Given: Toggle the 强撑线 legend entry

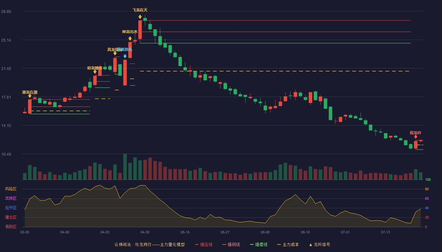Looking at the screenshot, I should tap(259, 244).
